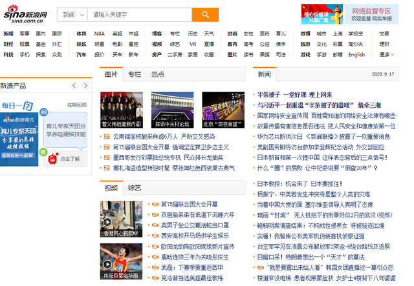414x286 pixels.
Task: Go to the 科技 channel in navigation
Action: click(8, 55)
